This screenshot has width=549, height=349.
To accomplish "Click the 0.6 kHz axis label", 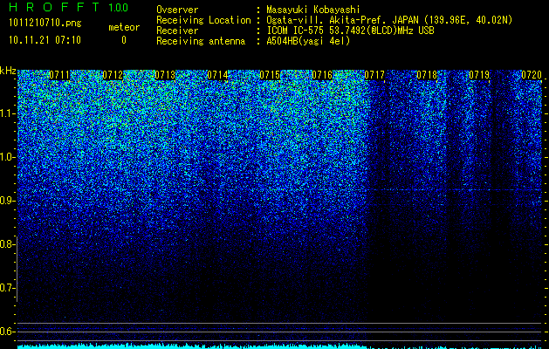I will (7, 332).
